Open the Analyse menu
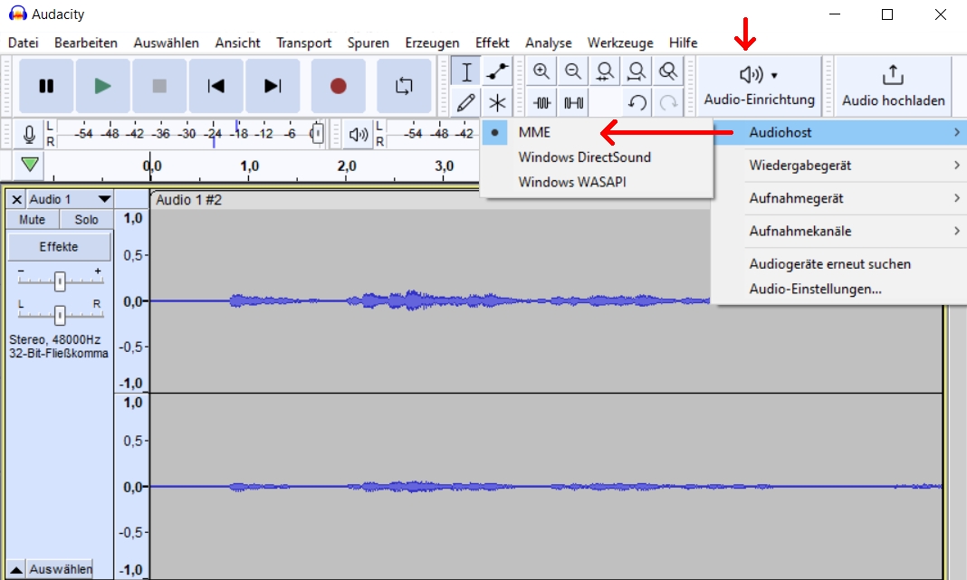The width and height of the screenshot is (967, 580). click(x=549, y=43)
